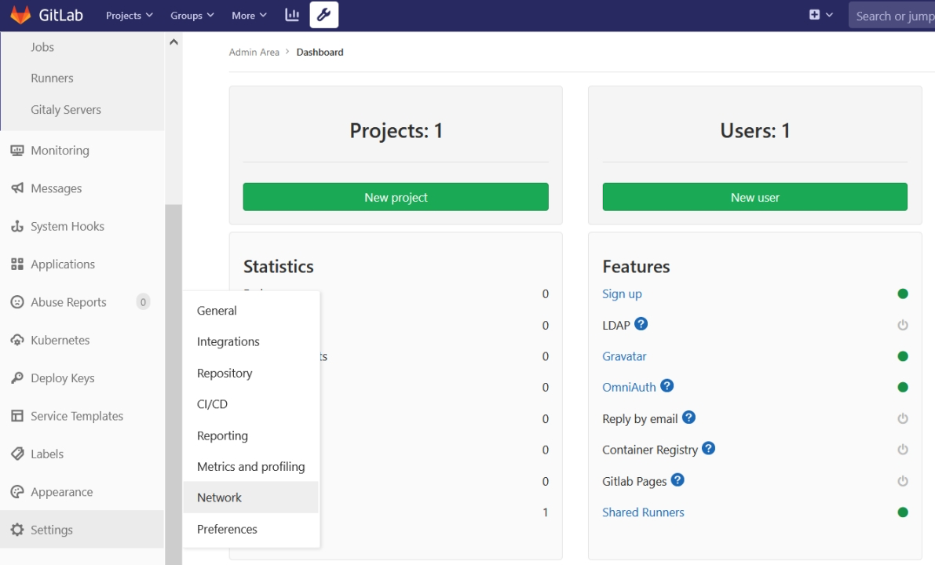Click the Gitlab Pages power icon
The width and height of the screenshot is (935, 565).
(x=903, y=481)
